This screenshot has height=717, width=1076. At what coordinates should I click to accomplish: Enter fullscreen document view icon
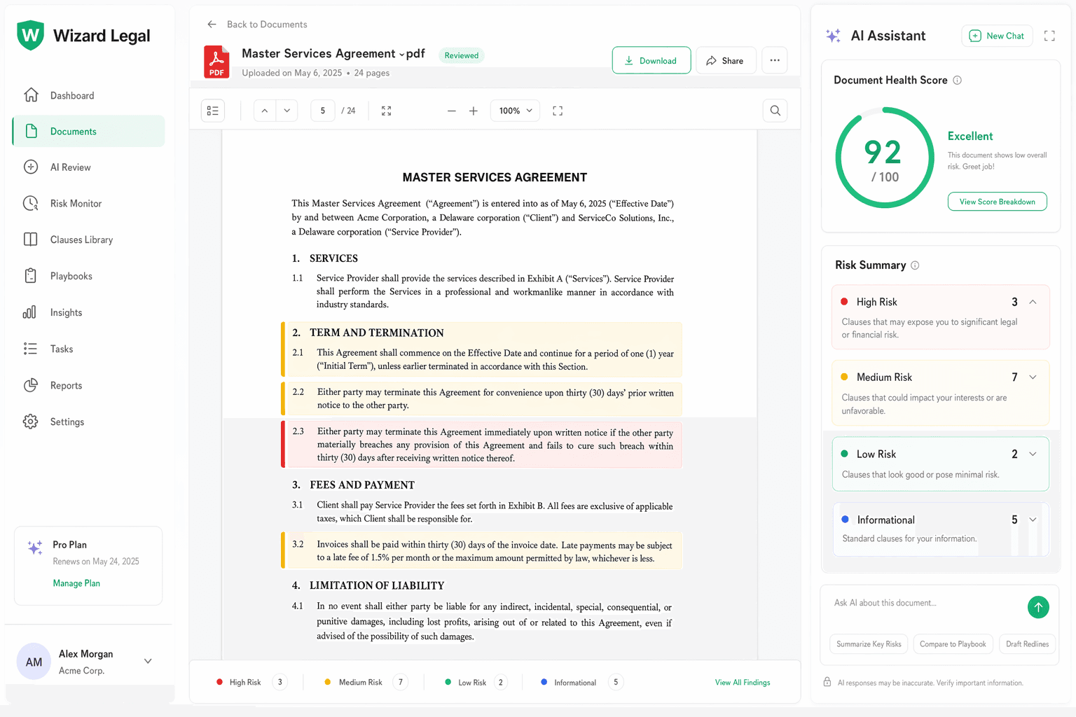(x=558, y=111)
